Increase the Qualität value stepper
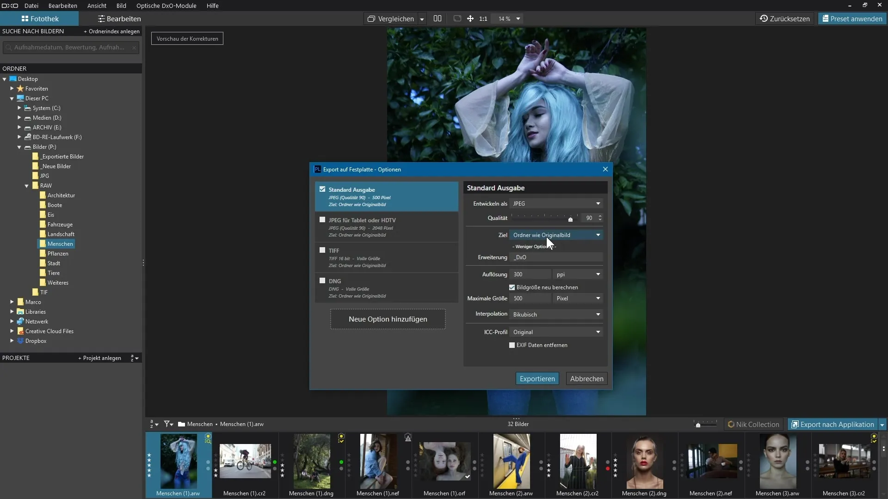 point(600,216)
